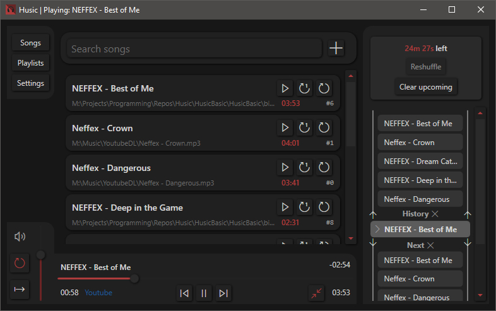This screenshot has height=311, width=496.
Task: Click the red shrink-arrows compact mode icon
Action: pyautogui.click(x=316, y=293)
